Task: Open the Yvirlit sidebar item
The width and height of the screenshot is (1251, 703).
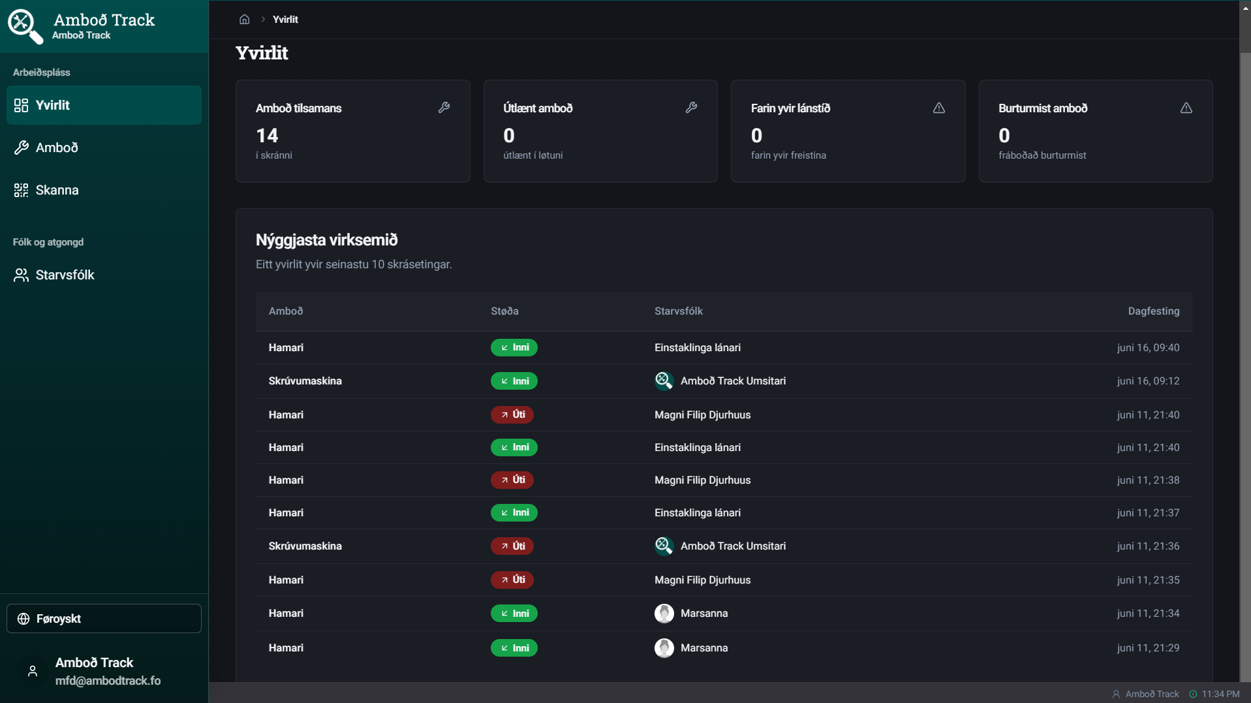Action: [x=104, y=105]
